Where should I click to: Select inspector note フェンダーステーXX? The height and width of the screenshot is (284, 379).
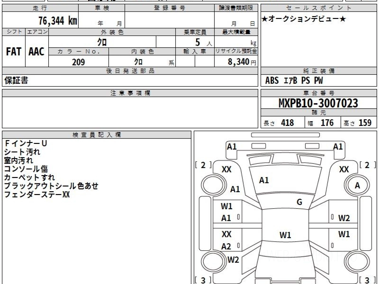(37, 194)
